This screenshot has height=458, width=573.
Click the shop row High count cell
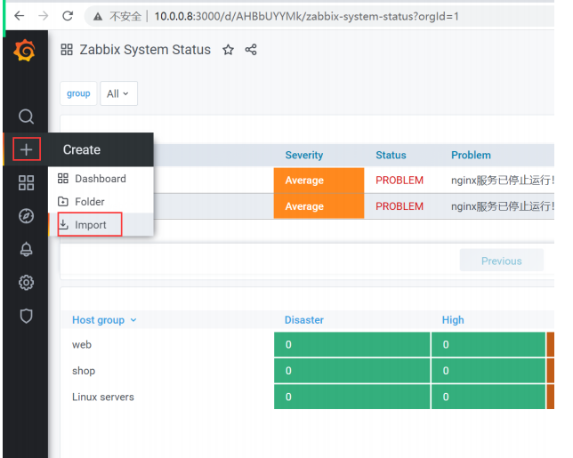(x=488, y=371)
